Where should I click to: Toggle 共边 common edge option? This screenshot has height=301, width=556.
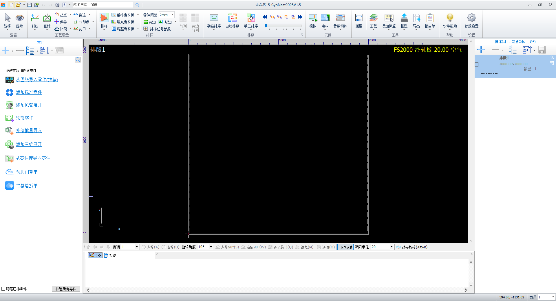point(150,22)
